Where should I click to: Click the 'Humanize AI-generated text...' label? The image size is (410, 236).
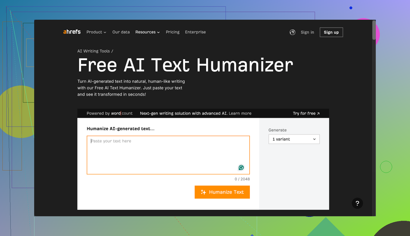(121, 129)
